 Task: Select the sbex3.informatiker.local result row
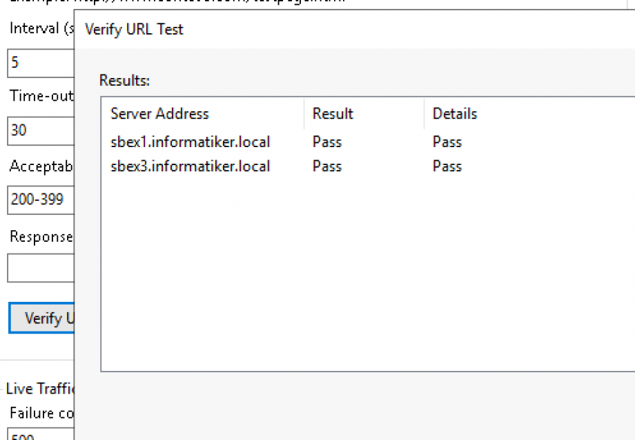point(190,166)
